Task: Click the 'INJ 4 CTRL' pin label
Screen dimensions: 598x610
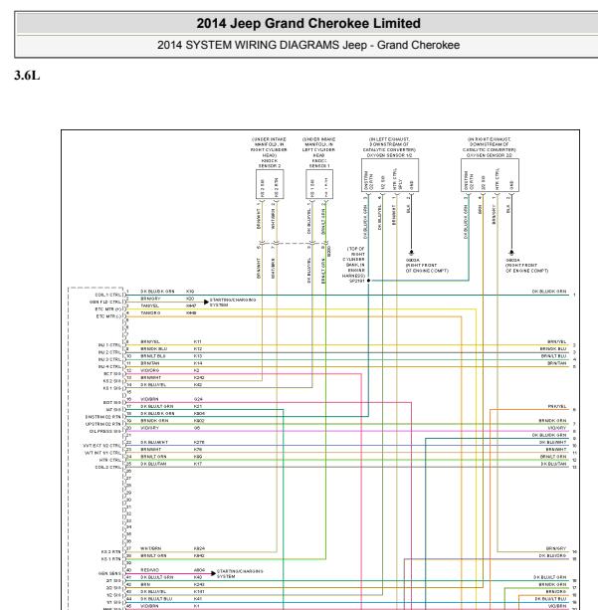Action: click(x=109, y=366)
